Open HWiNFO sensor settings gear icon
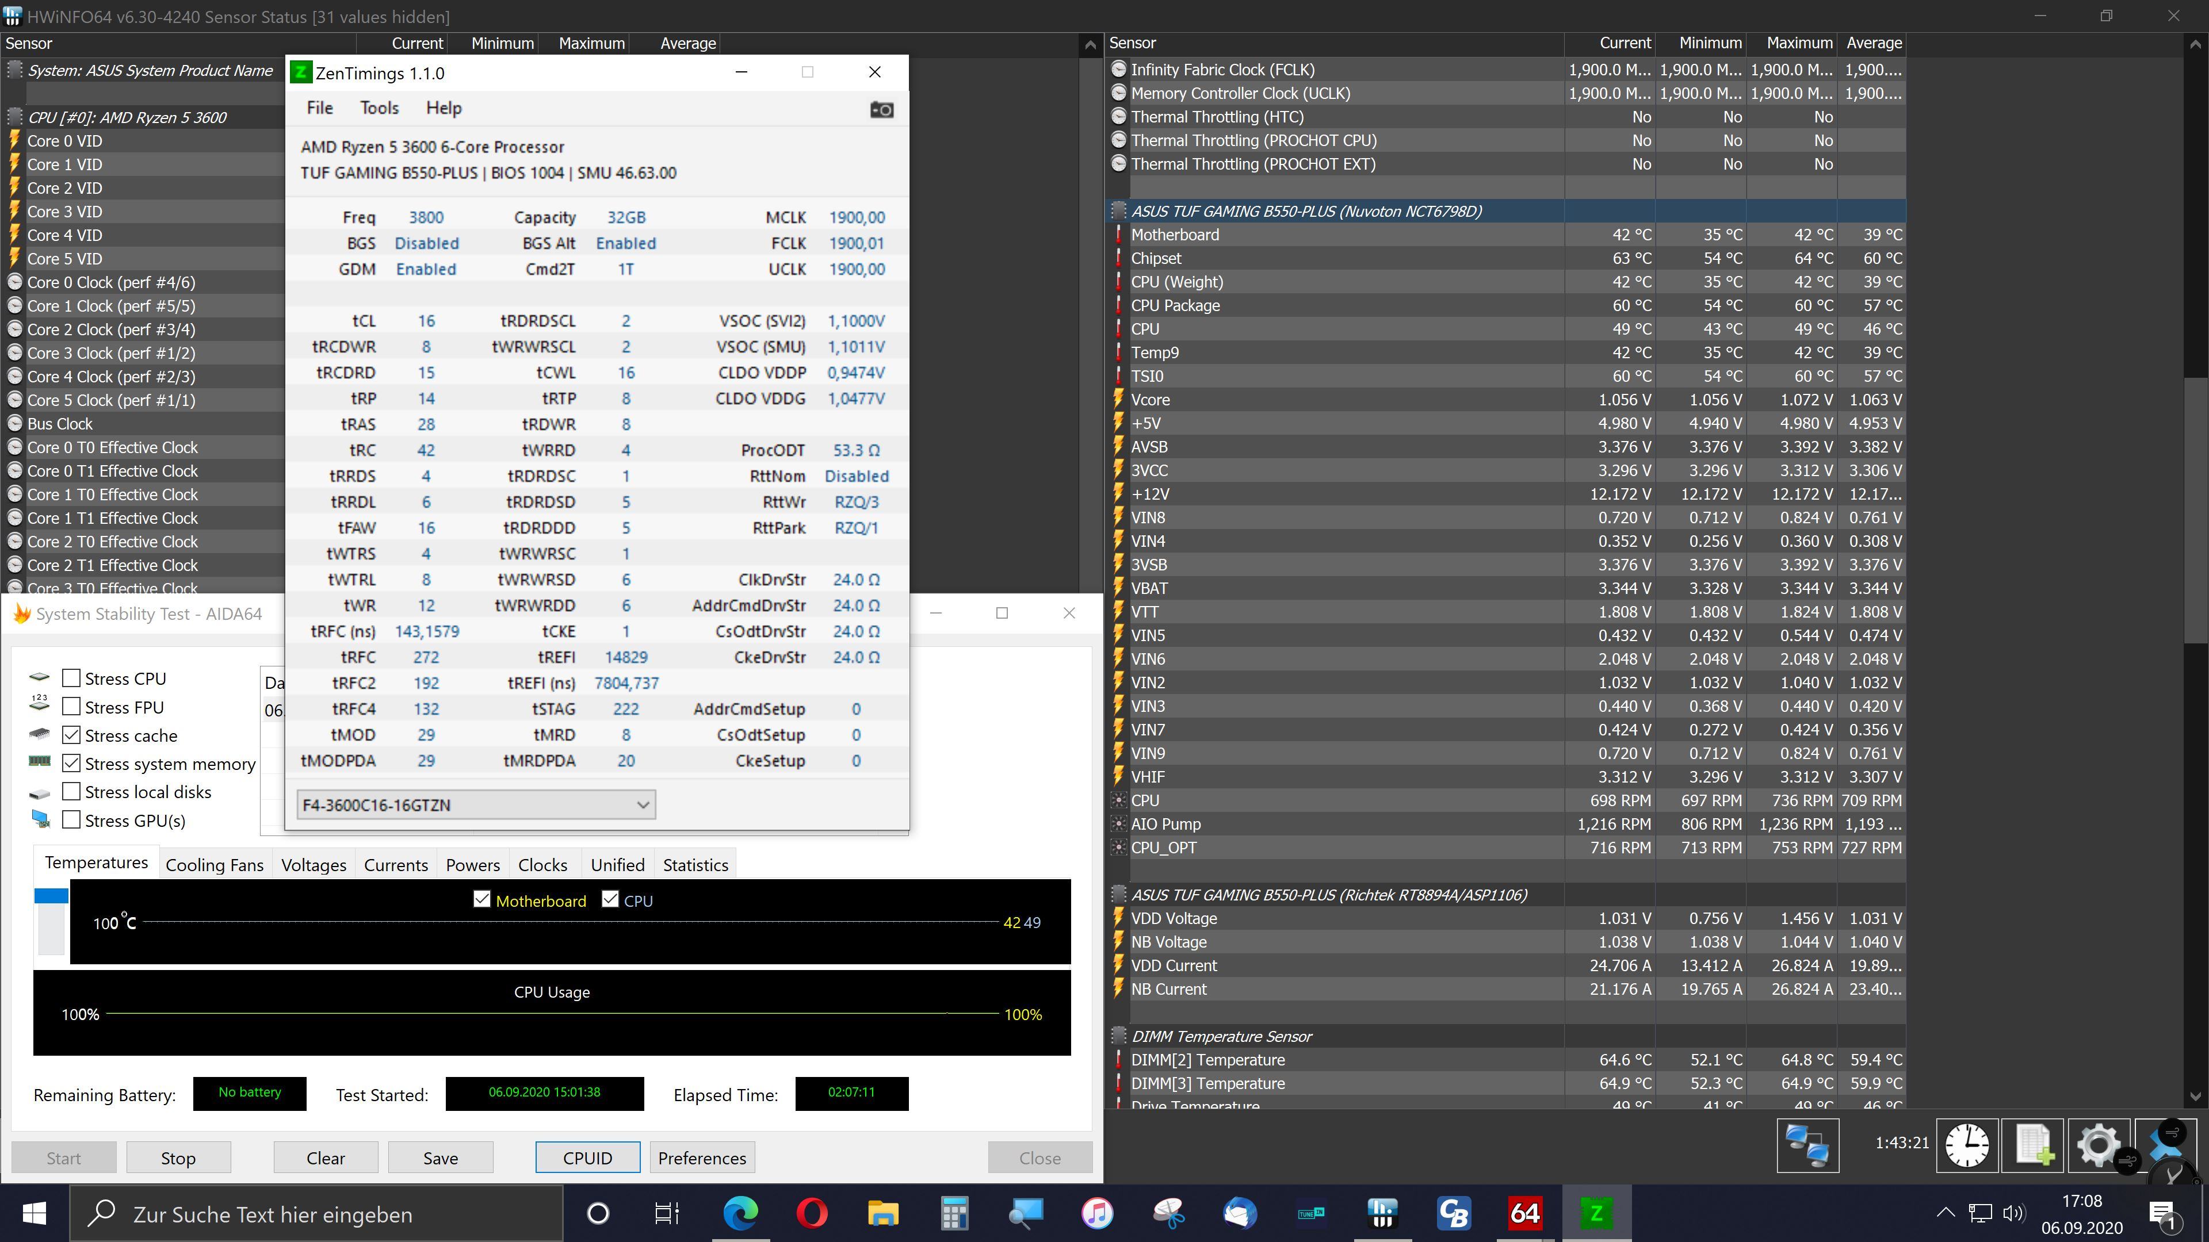The image size is (2209, 1242). pos(2099,1144)
